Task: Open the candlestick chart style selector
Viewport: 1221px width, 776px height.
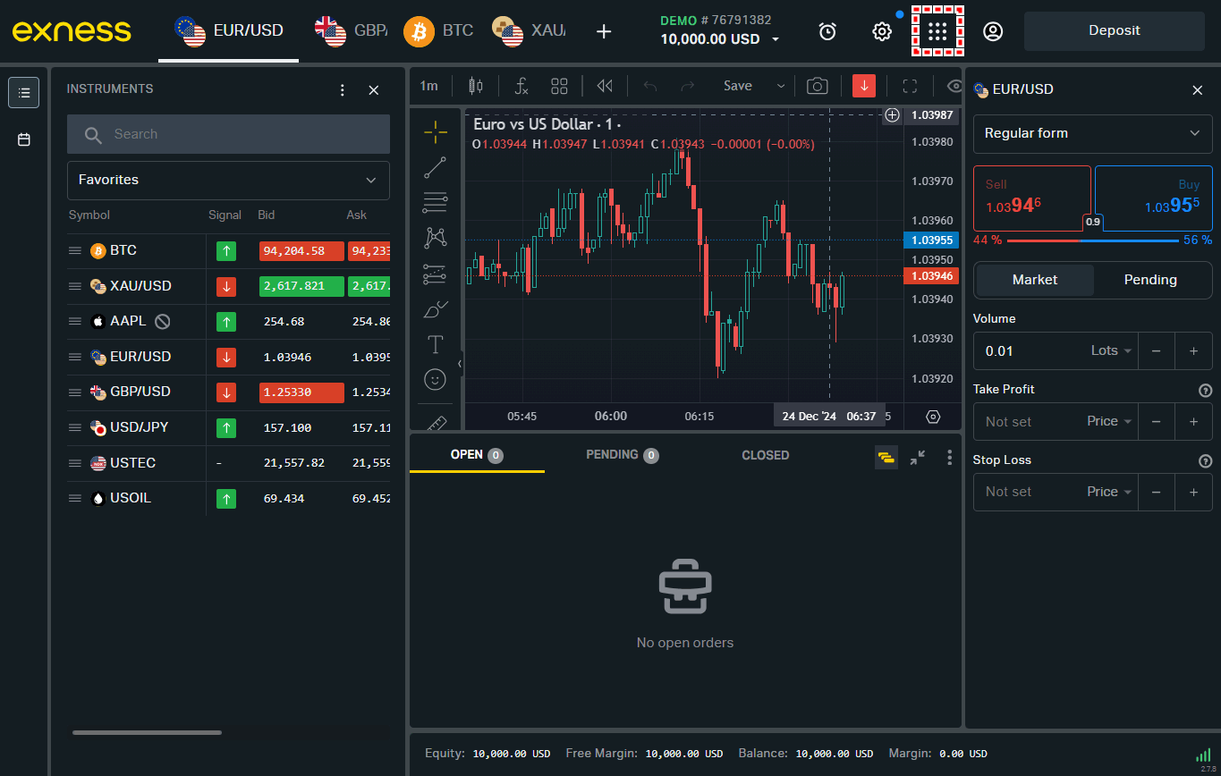Action: click(x=475, y=86)
